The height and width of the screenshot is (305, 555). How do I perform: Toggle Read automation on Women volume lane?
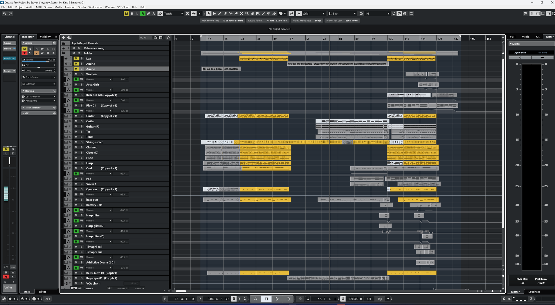[x=76, y=79]
